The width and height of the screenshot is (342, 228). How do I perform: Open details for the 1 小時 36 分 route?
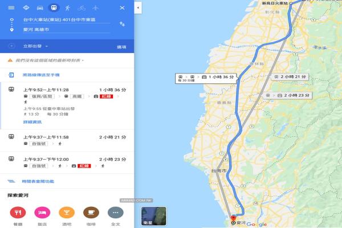(32, 122)
